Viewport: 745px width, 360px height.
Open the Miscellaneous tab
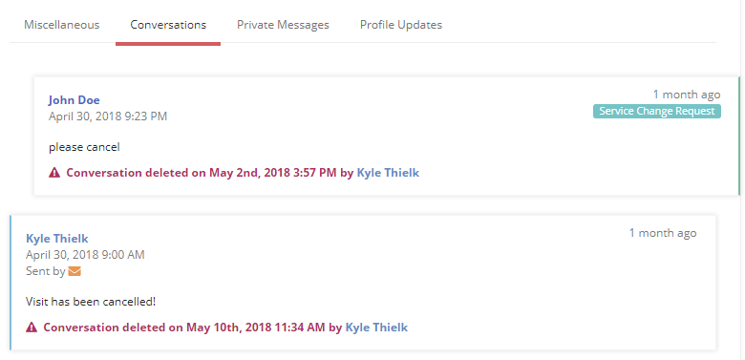(x=62, y=25)
